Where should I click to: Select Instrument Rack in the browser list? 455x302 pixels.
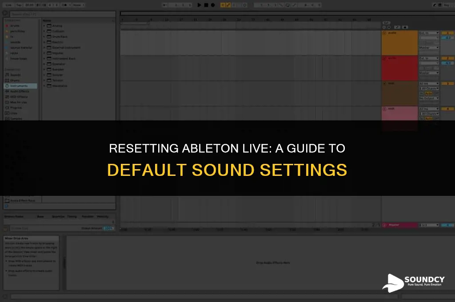(64, 59)
